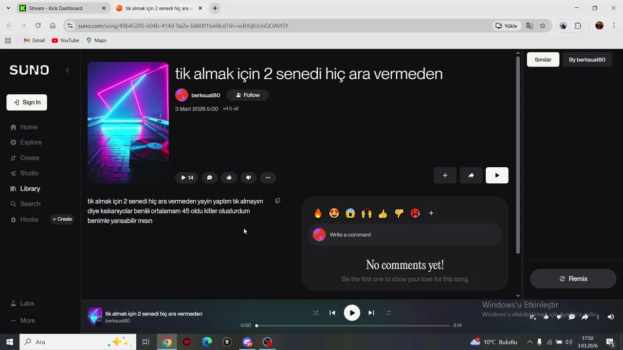Viewport: 623px width, 350px height.
Task: Dislike the song with the thumbs-down under the cover
Action: click(x=248, y=177)
